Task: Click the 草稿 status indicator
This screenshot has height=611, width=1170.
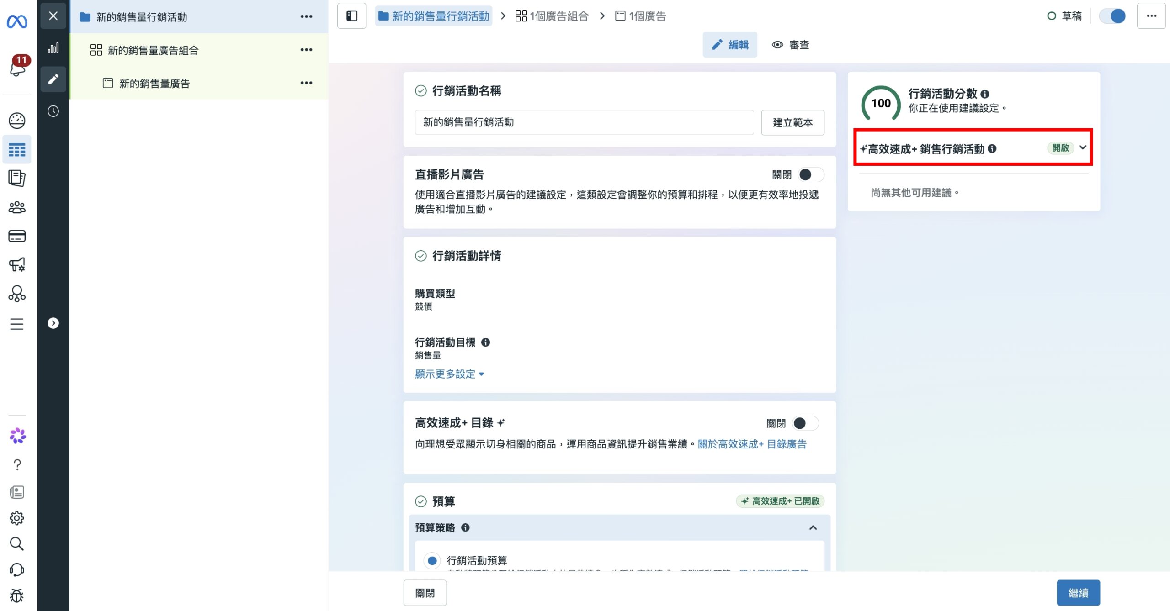Action: click(1064, 16)
